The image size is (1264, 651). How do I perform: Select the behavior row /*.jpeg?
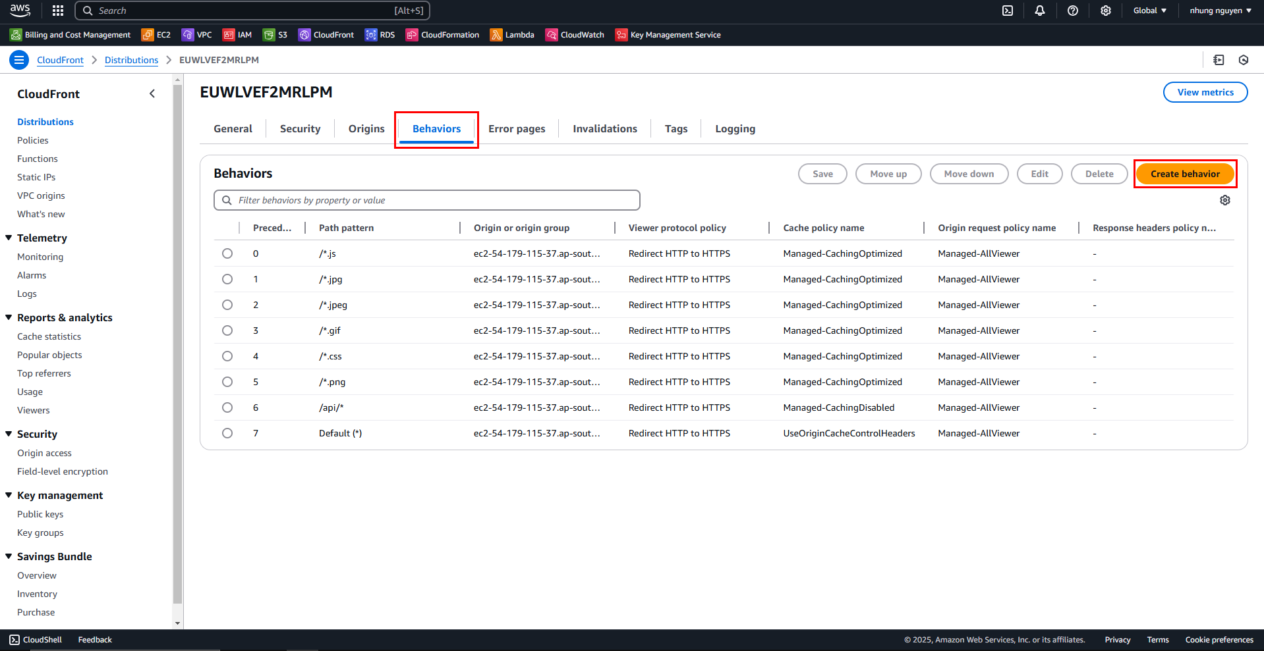pyautogui.click(x=227, y=305)
